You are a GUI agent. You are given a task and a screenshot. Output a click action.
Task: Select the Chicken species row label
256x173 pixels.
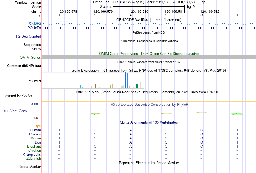[34, 150]
